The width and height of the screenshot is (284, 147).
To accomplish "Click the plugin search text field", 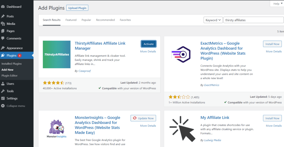I will click(x=253, y=20).
